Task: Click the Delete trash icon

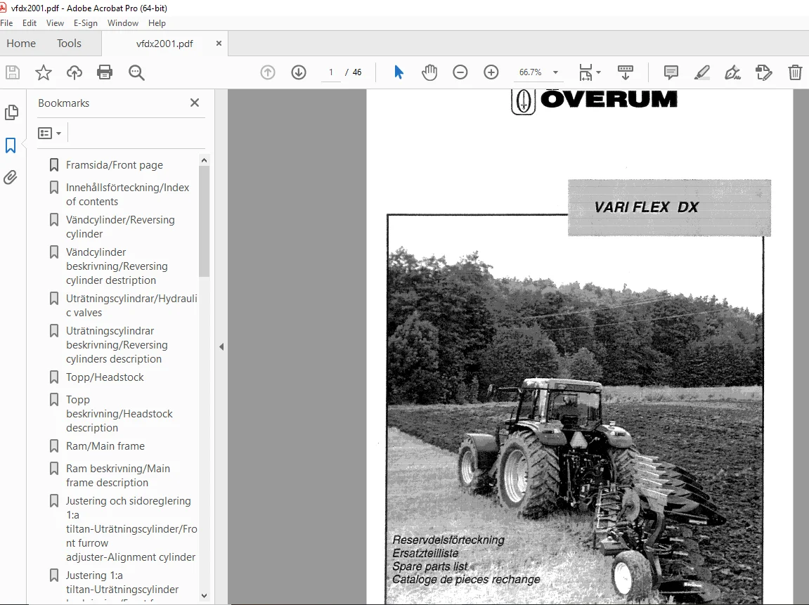Action: (x=795, y=72)
